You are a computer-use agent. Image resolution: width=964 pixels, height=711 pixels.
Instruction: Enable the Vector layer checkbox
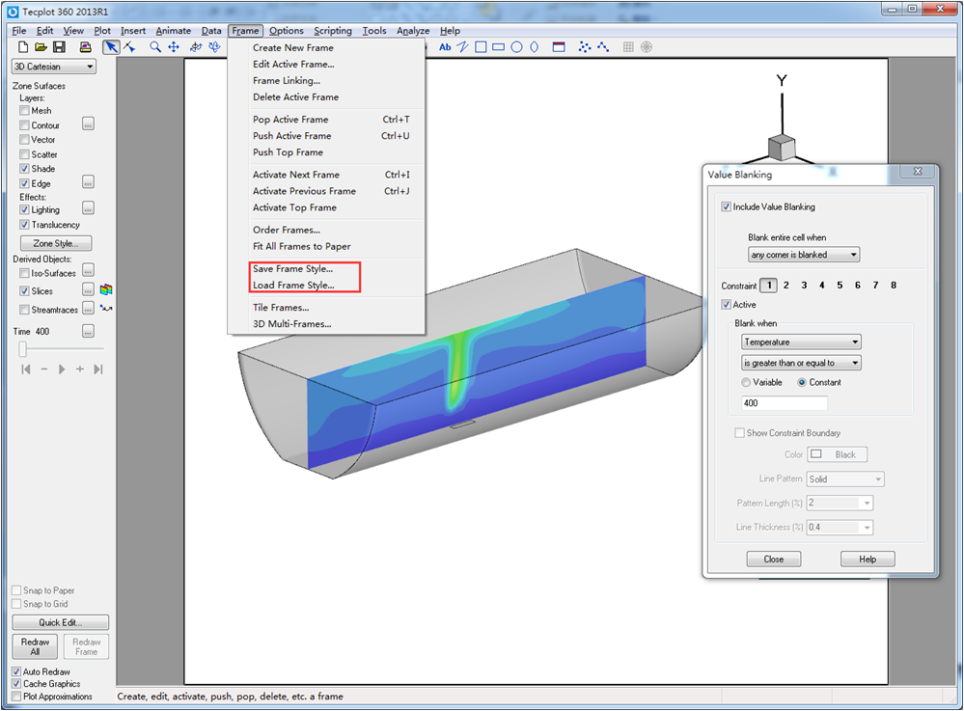24,140
